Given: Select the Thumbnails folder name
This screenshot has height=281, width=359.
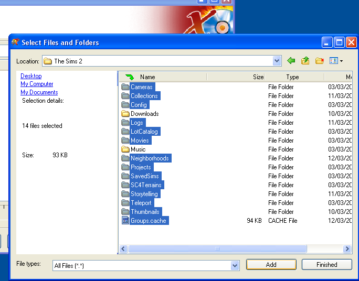Looking at the screenshot, I should [145, 212].
